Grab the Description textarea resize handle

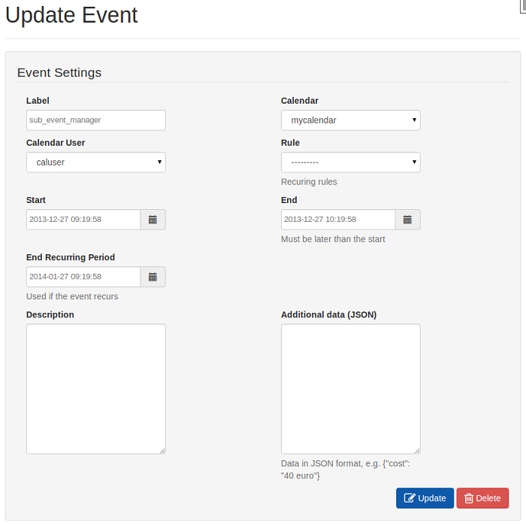click(162, 451)
